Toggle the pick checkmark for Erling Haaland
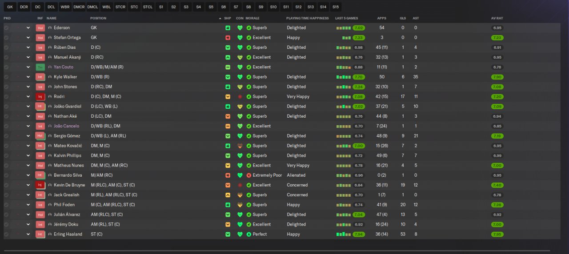The image size is (569, 254). [6, 234]
